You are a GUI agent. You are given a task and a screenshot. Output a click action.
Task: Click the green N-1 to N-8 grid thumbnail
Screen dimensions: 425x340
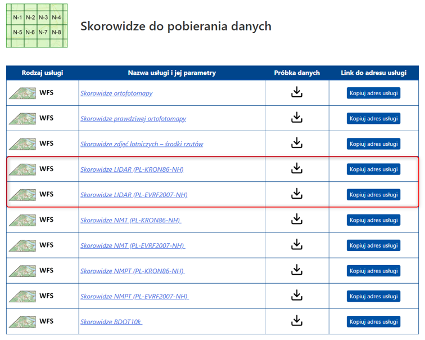click(37, 25)
